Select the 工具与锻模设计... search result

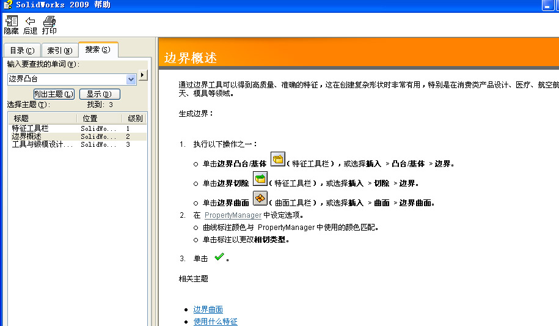click(x=78, y=144)
